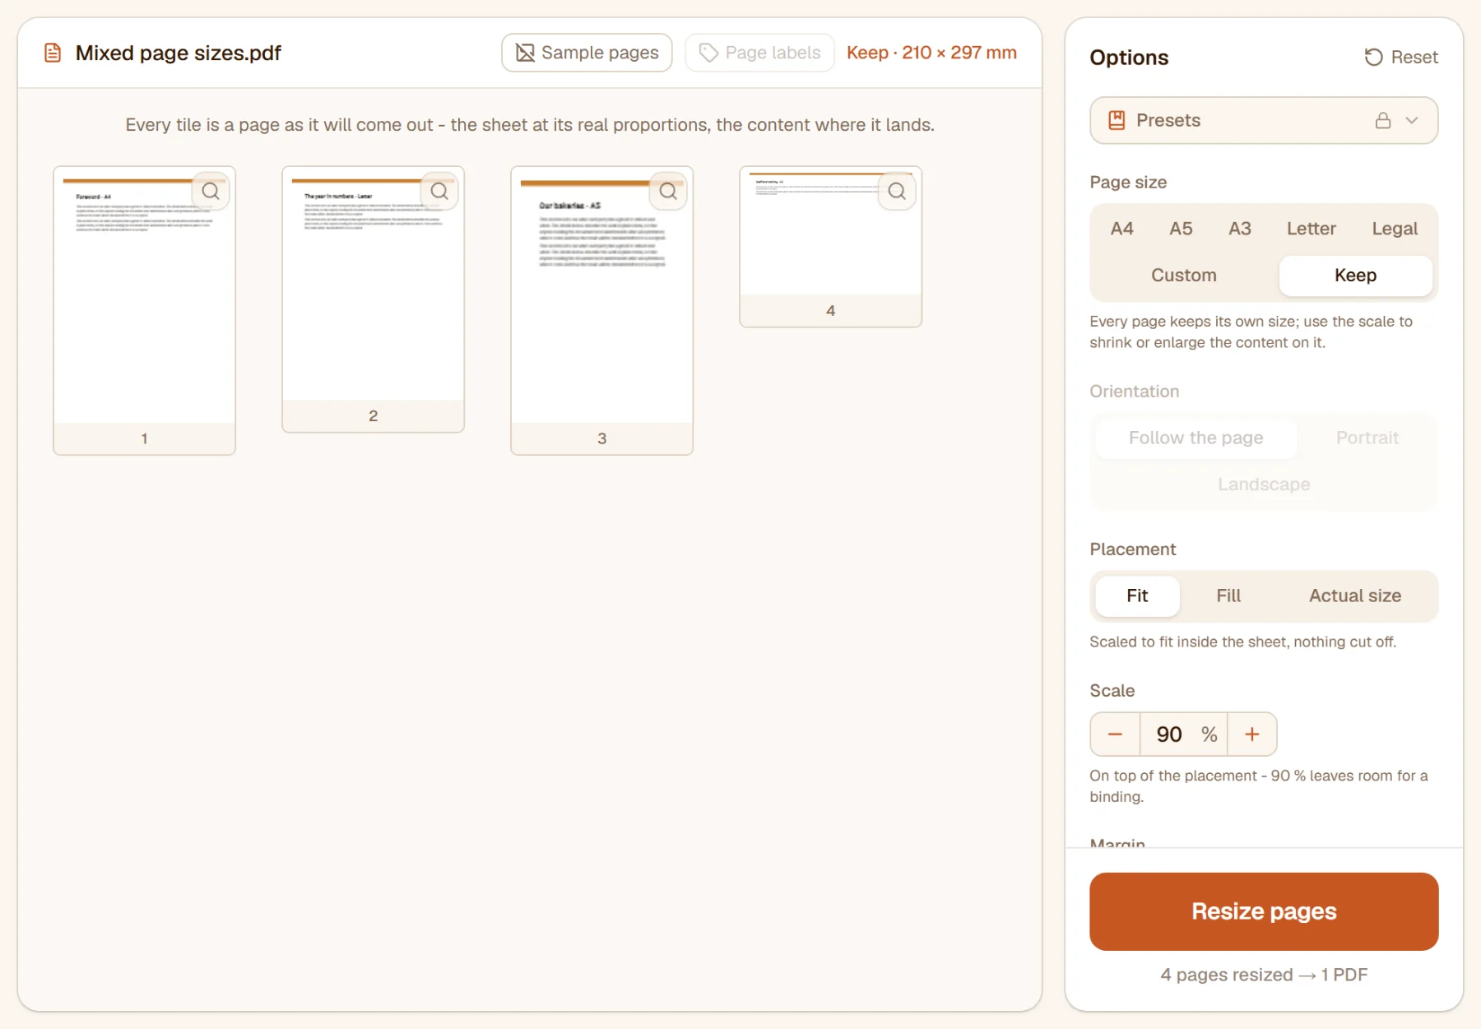Screen dimensions: 1481x1029
Task: Open Page labels
Action: 759,53
